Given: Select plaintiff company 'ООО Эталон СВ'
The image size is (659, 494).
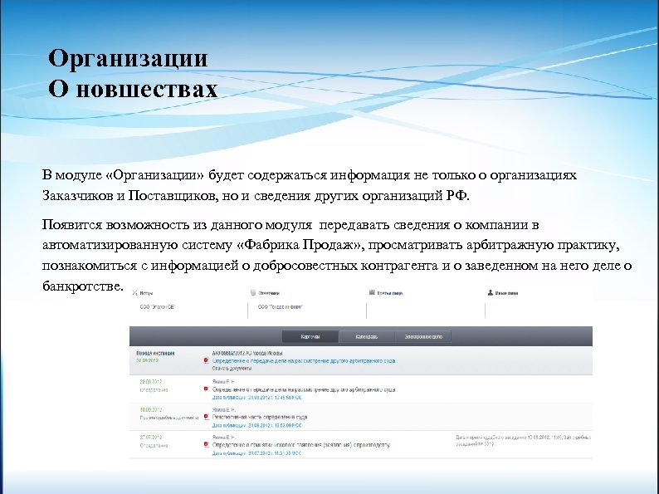Looking at the screenshot, I should [157, 307].
